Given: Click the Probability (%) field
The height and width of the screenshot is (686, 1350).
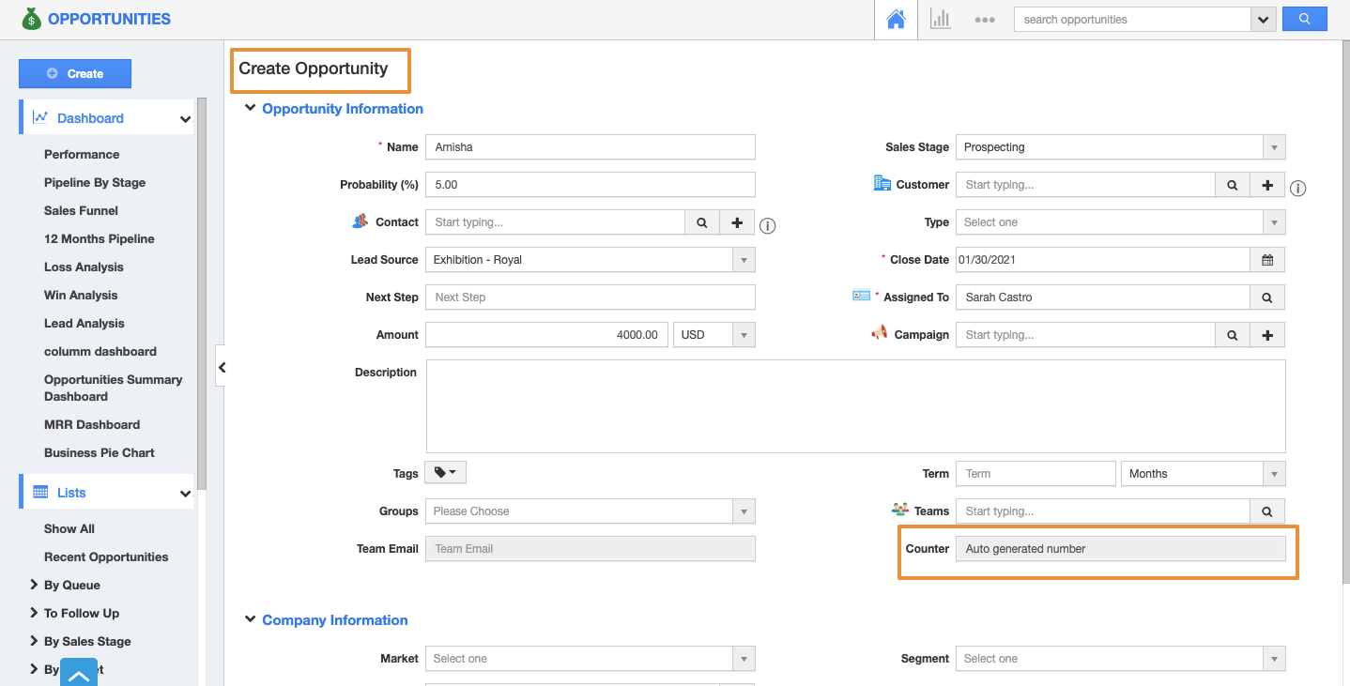Looking at the screenshot, I should coord(591,185).
